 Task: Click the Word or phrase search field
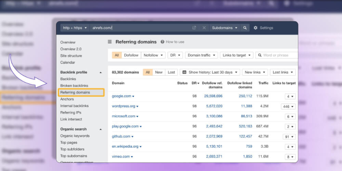277,55
